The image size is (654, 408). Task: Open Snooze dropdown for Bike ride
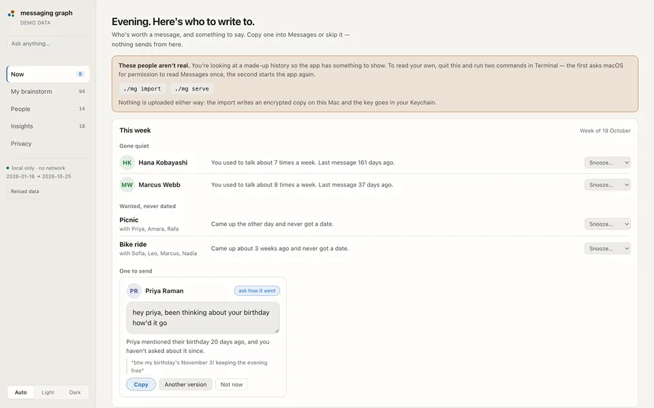click(x=607, y=249)
